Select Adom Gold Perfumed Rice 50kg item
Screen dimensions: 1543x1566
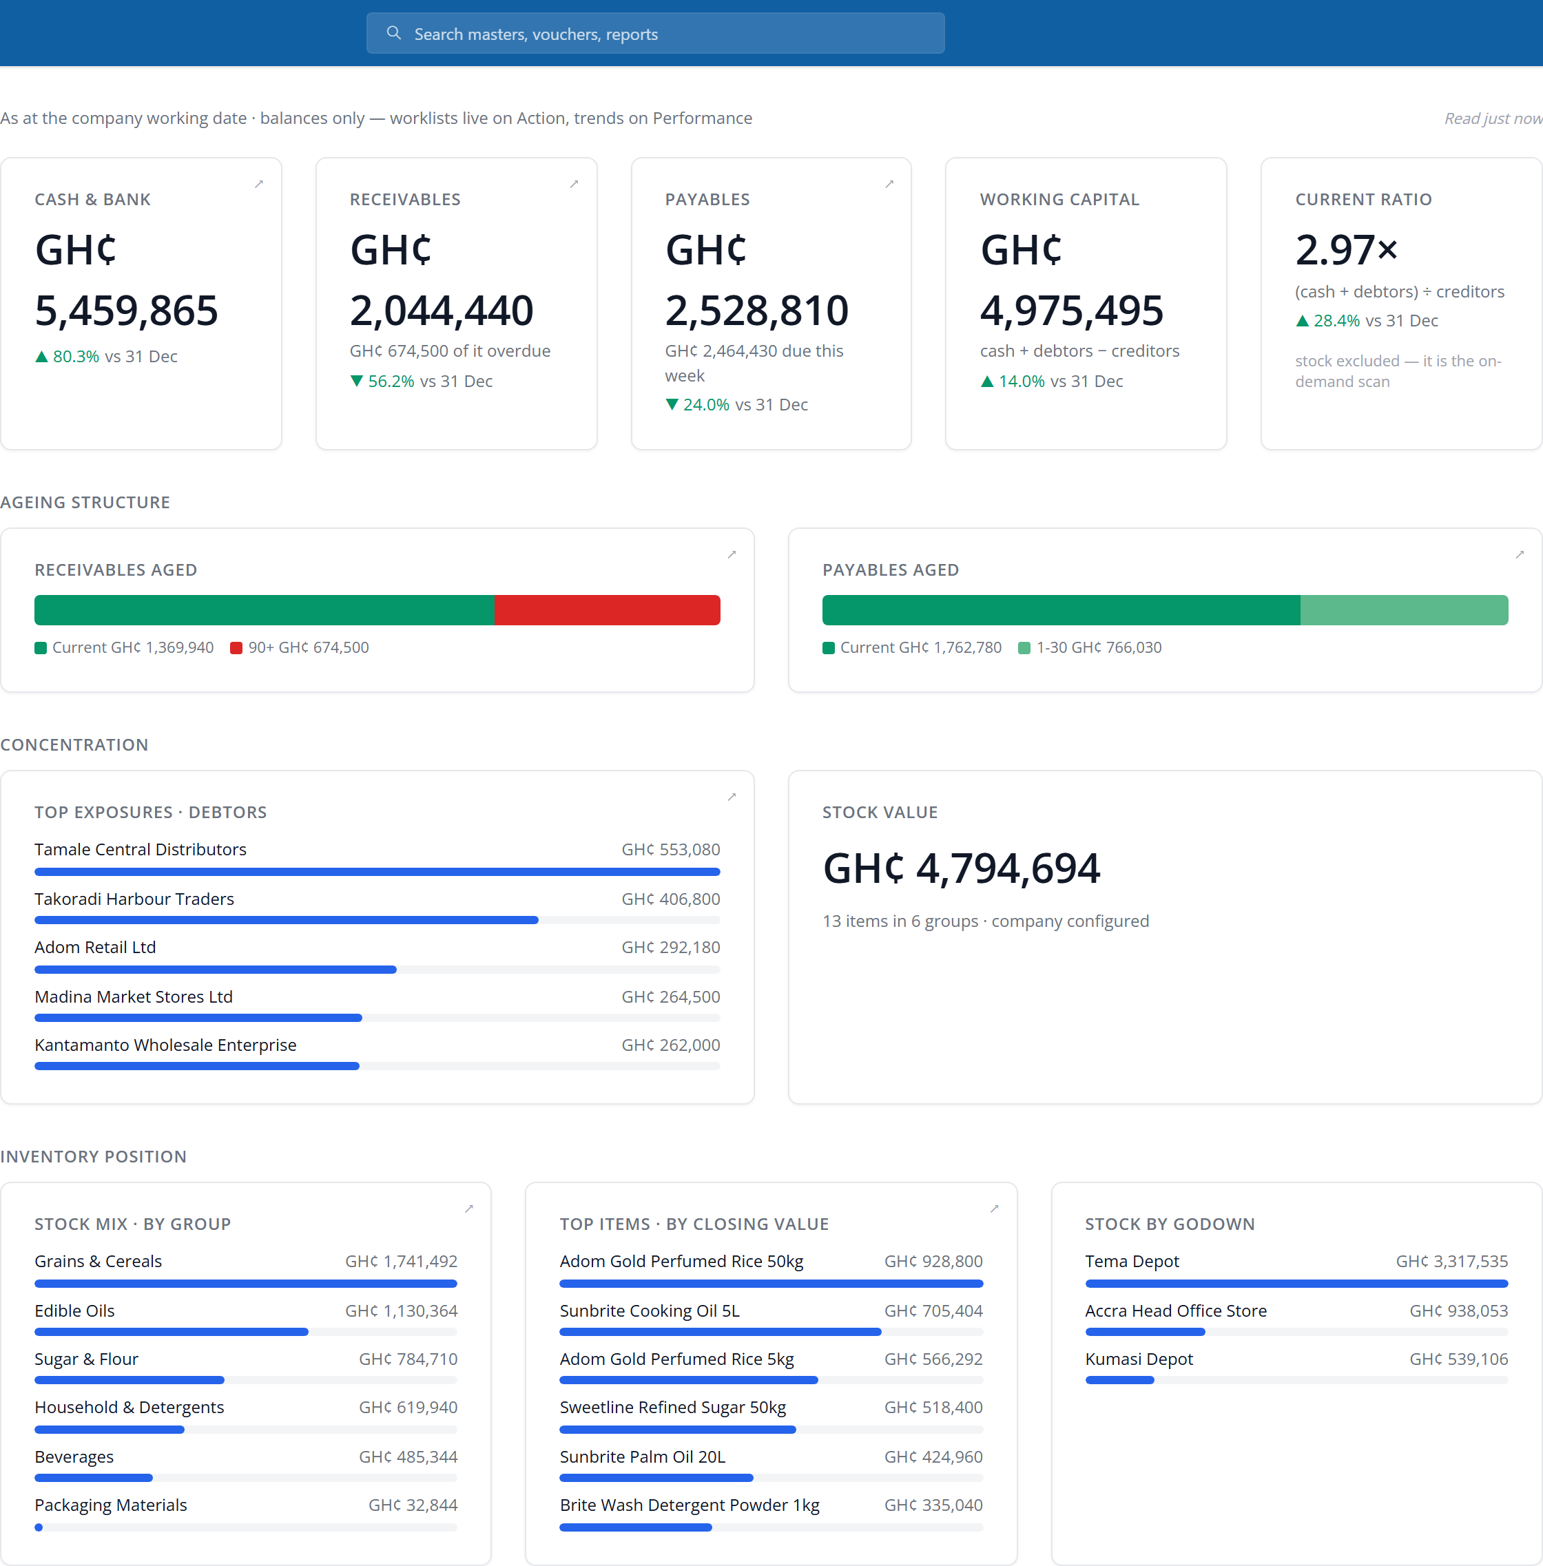pos(771,1269)
